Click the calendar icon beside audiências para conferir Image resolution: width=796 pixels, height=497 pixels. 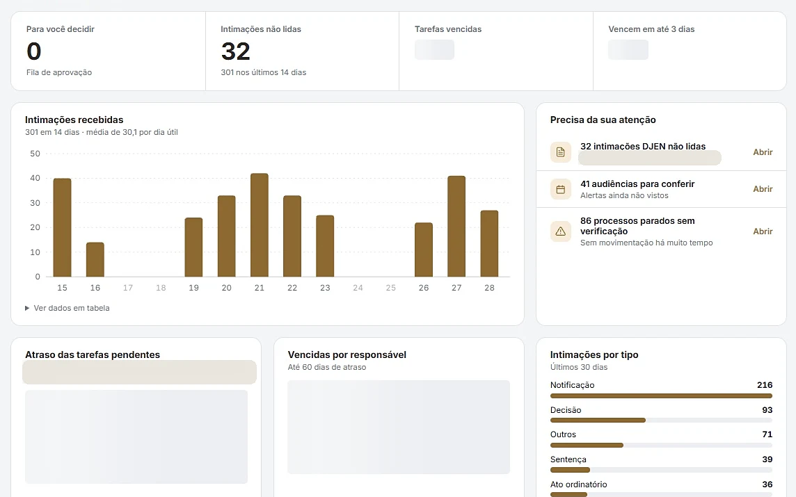560,189
